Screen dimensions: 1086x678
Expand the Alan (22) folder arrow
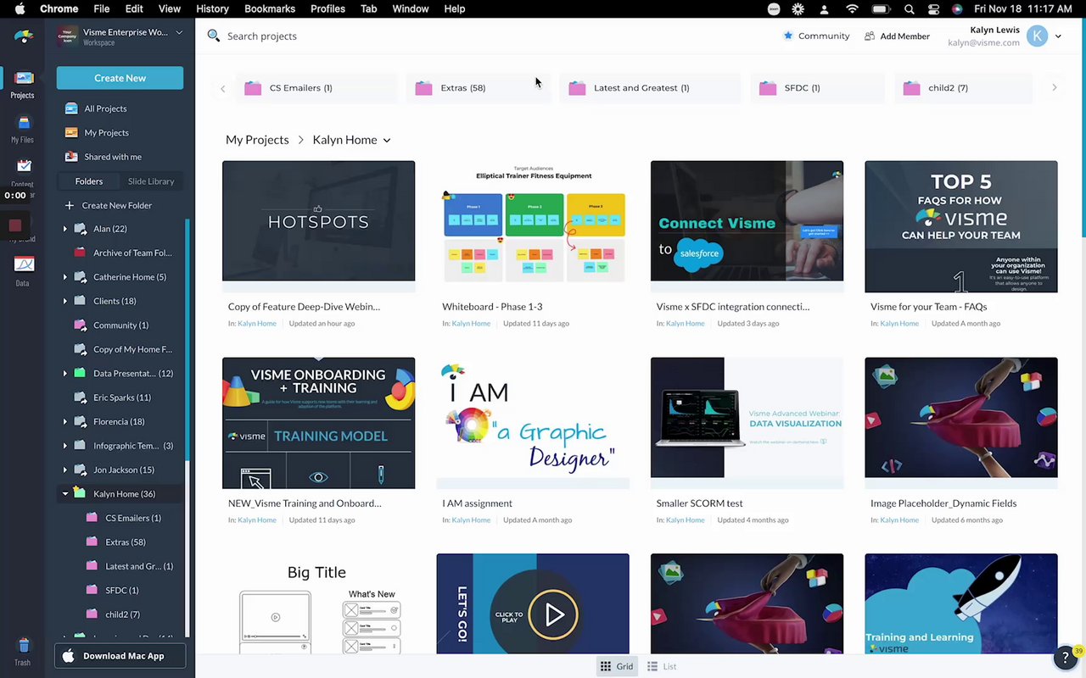[65, 229]
